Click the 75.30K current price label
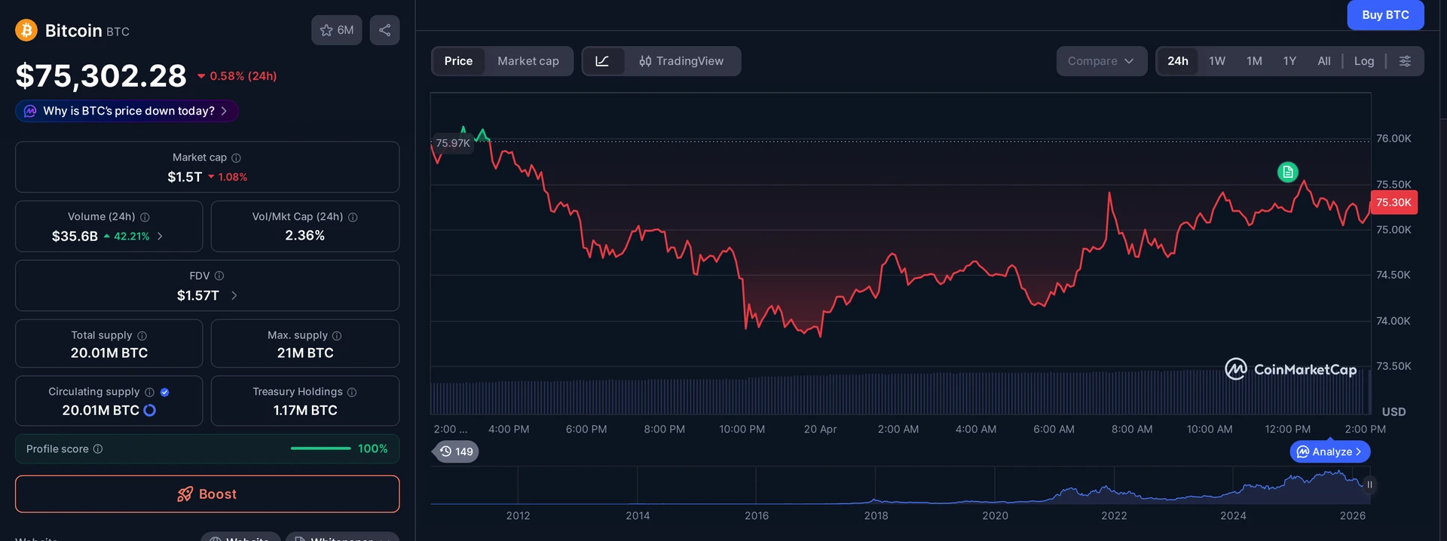The width and height of the screenshot is (1447, 541). click(x=1393, y=203)
